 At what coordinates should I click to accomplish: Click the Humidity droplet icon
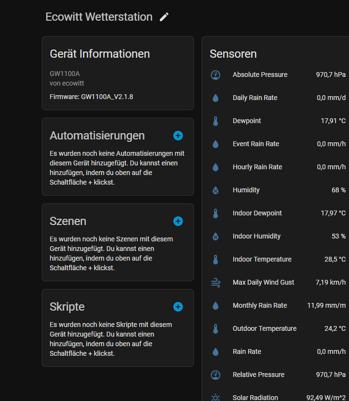[x=215, y=190]
